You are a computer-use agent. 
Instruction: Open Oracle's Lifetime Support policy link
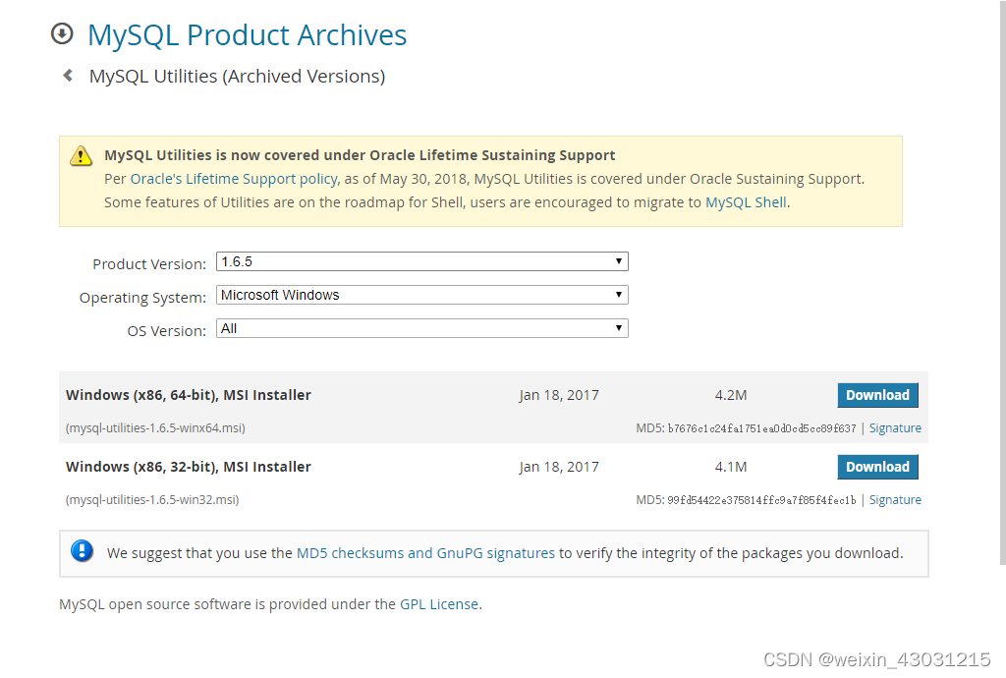click(x=234, y=179)
